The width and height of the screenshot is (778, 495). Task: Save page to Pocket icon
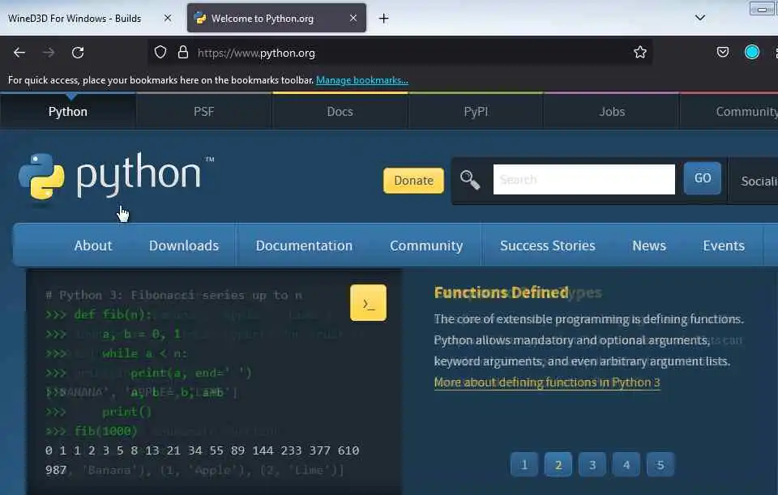[723, 52]
